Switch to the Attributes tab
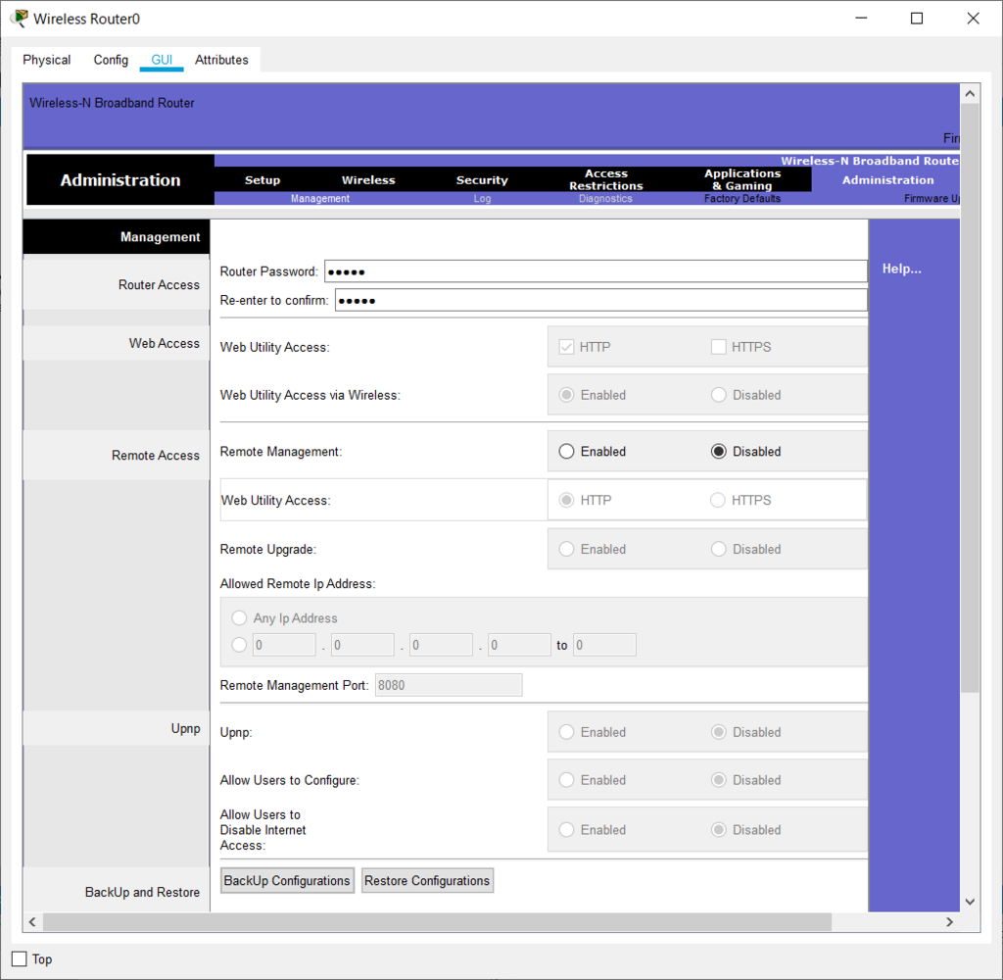This screenshot has width=1003, height=980. pos(221,60)
